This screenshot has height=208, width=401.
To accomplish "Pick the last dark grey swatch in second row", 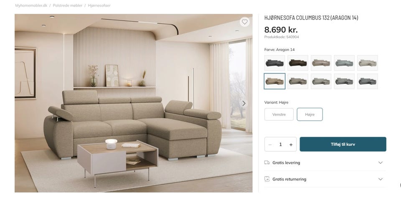I will [x=368, y=81].
